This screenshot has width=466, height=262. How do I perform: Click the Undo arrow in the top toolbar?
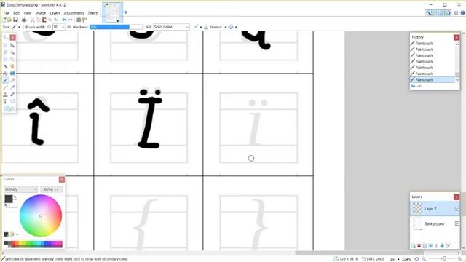point(64,20)
